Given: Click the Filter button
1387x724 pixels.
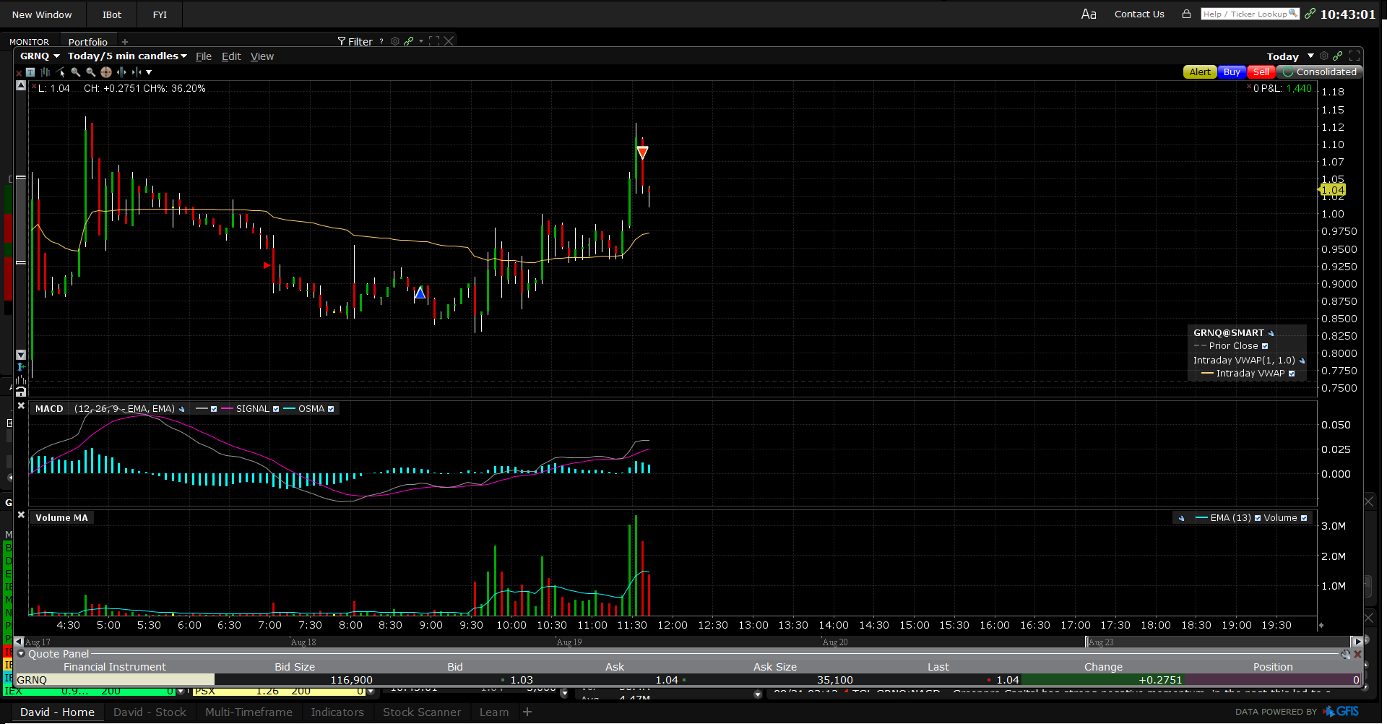Looking at the screenshot, I should (355, 42).
